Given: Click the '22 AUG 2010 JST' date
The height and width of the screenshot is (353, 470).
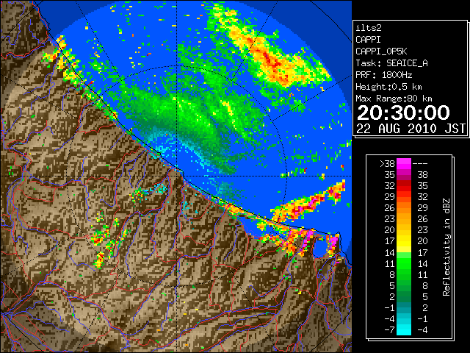Looking at the screenshot, I should (x=411, y=129).
